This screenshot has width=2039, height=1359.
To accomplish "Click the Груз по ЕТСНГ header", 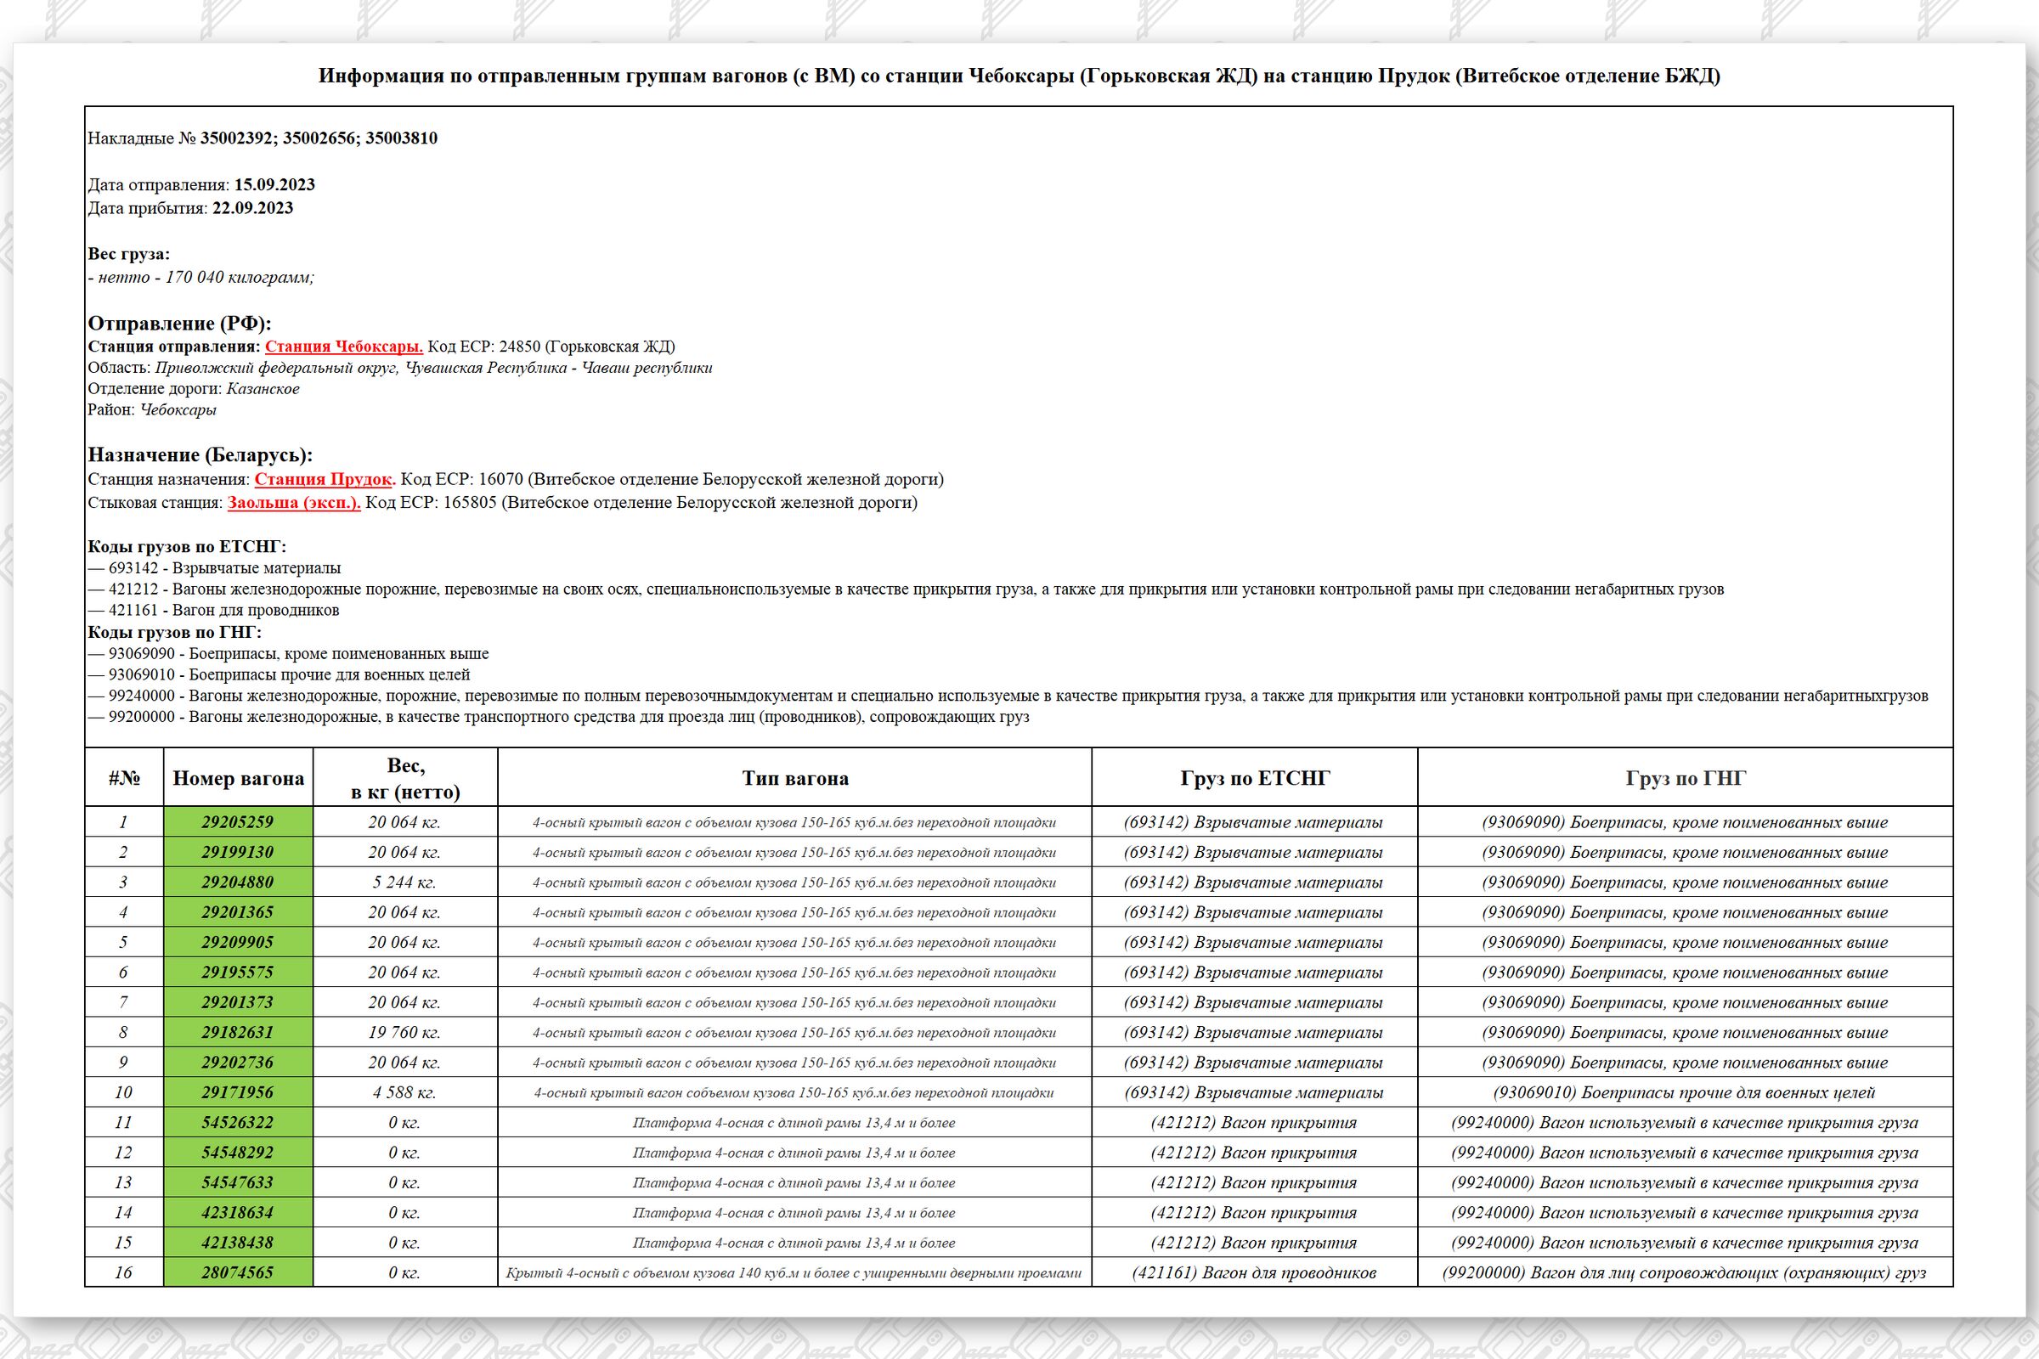I will click(1254, 778).
